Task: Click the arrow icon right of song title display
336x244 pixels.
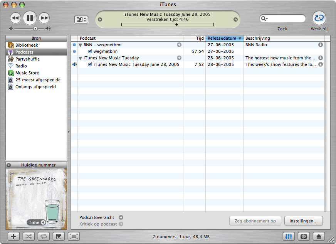Action: pos(235,20)
